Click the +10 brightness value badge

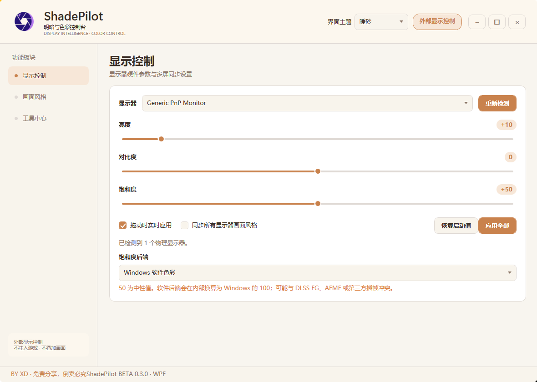tap(506, 125)
